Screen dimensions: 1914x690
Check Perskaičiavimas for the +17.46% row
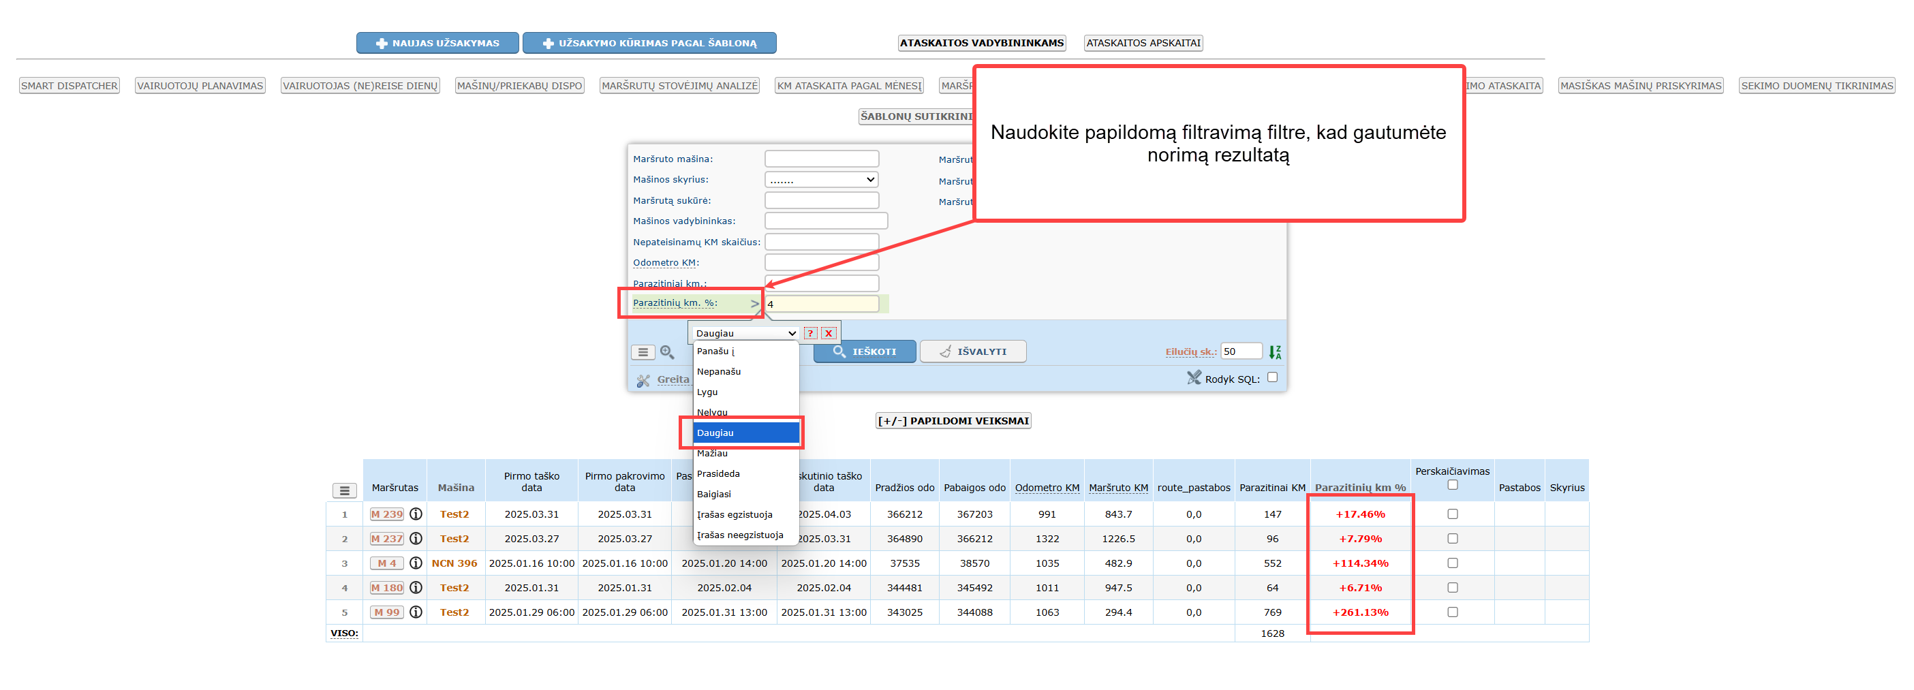pyautogui.click(x=1453, y=514)
